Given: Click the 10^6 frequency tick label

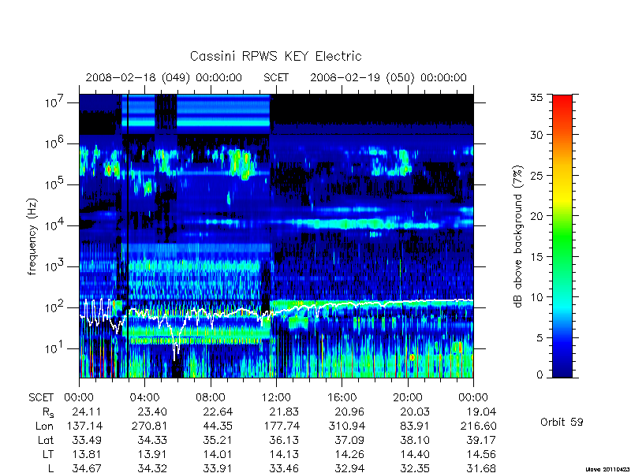Looking at the screenshot, I should pos(55,143).
